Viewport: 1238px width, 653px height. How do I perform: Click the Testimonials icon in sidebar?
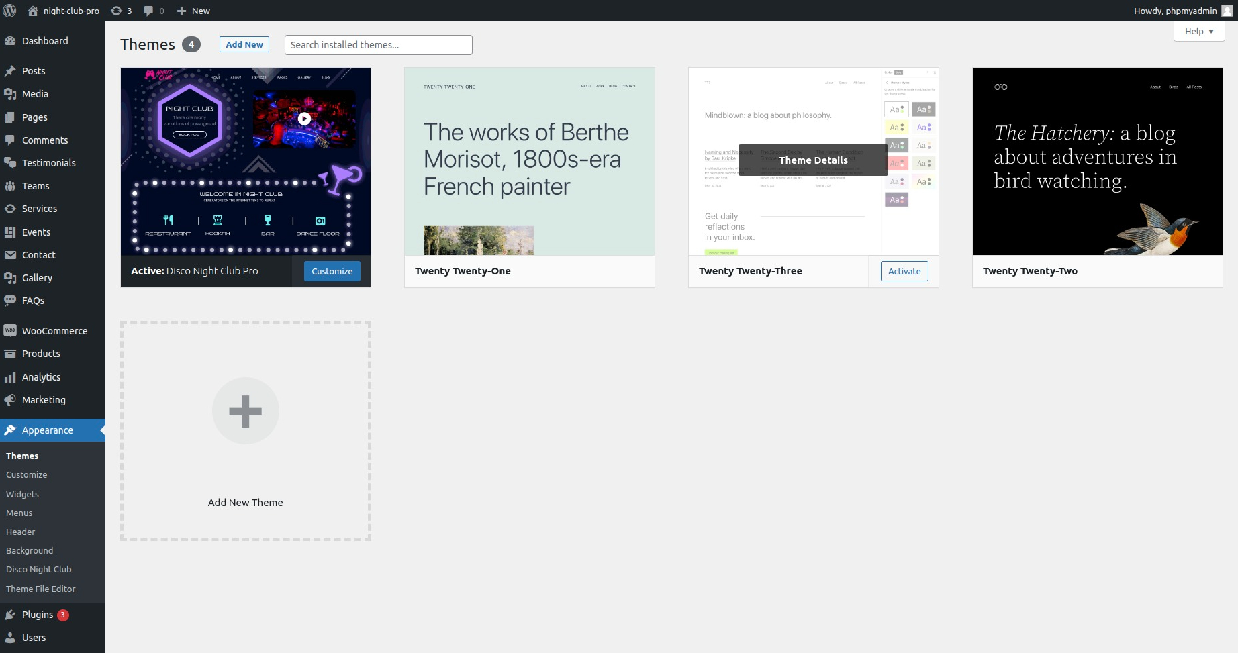click(x=10, y=163)
